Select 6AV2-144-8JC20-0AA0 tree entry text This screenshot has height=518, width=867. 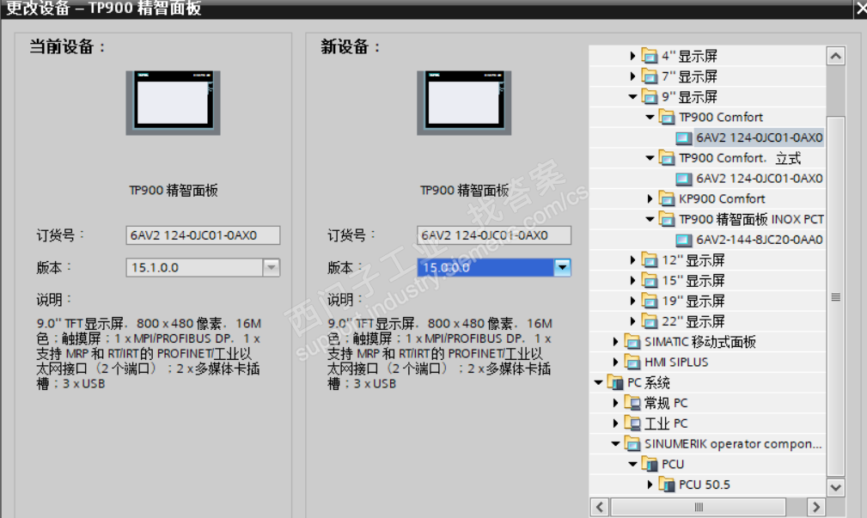click(x=760, y=240)
